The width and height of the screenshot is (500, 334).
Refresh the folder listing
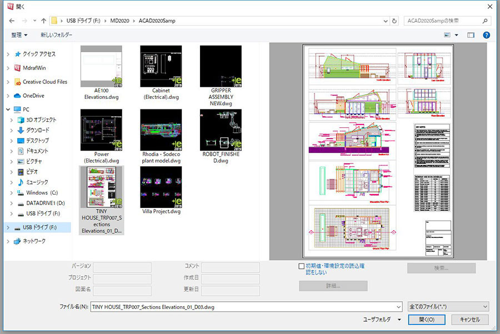tap(394, 21)
